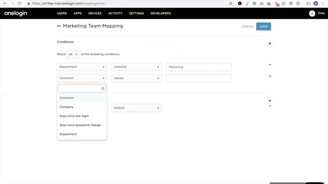Click the browser back arrow
Viewport: 328px width, 184px height.
click(5, 4)
